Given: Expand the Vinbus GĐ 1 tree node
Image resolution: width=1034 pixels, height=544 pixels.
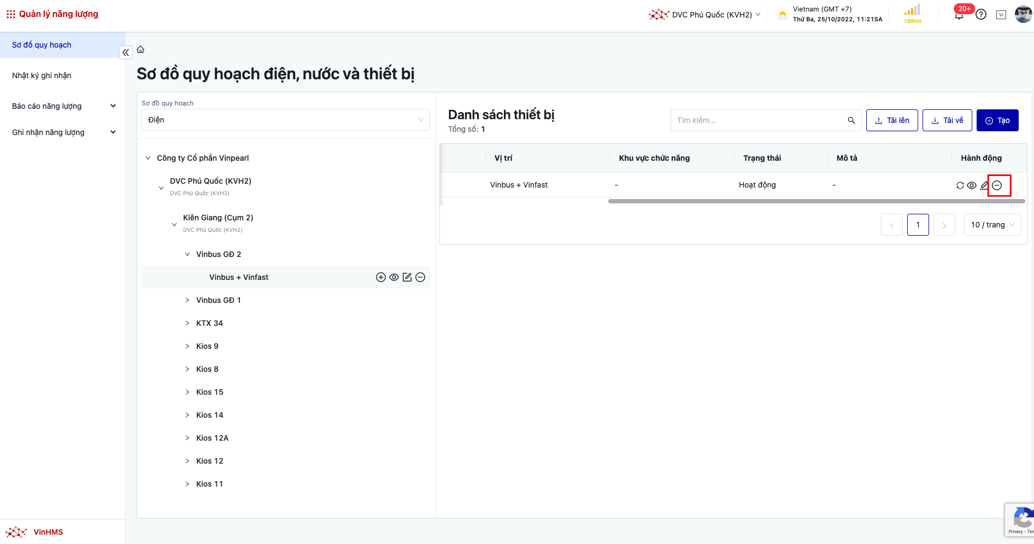Looking at the screenshot, I should point(187,300).
